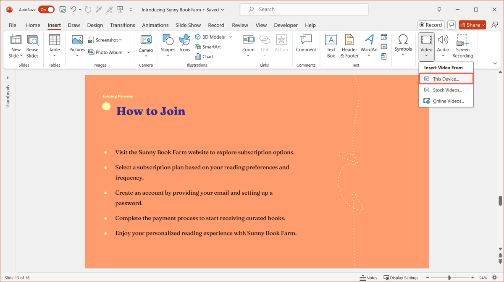Switch to the Home tab

click(x=33, y=25)
